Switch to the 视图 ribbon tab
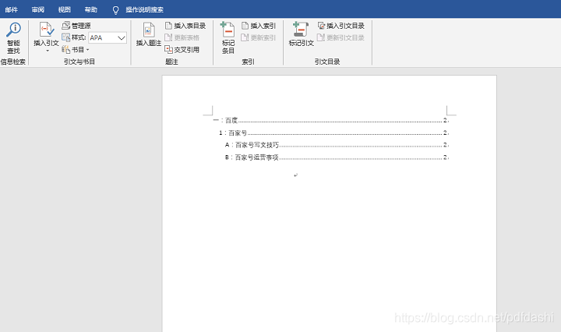561x332 pixels. [65, 9]
